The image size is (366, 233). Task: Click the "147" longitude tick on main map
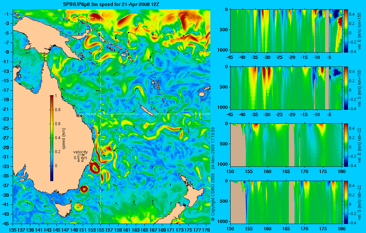(x=65, y=230)
